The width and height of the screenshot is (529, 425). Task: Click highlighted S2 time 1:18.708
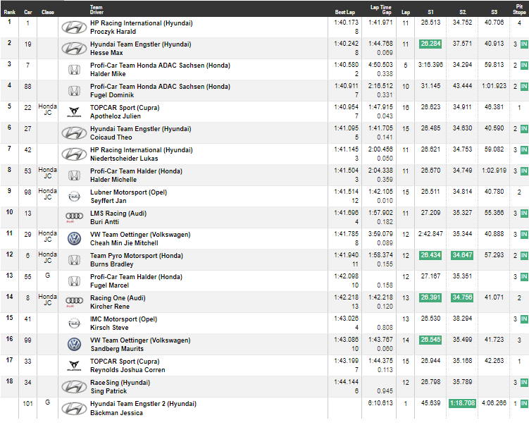click(x=463, y=403)
